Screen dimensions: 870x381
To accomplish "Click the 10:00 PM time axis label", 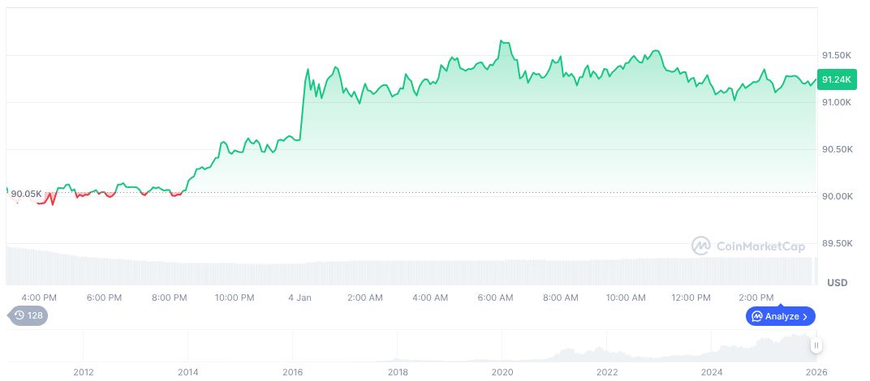I will pos(235,298).
